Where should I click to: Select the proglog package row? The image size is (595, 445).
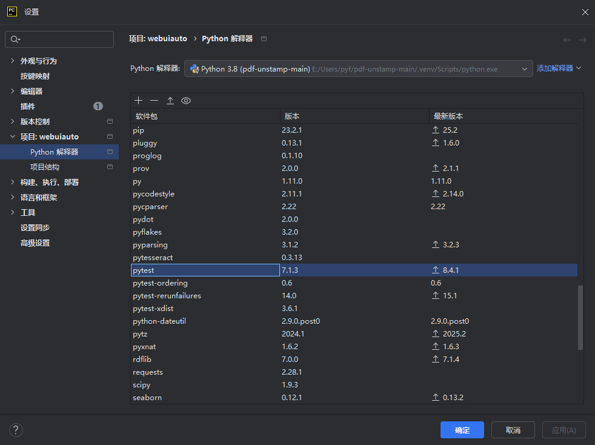354,156
